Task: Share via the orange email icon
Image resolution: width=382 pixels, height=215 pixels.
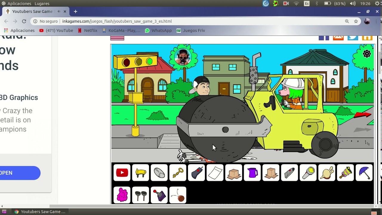Action: coord(338,38)
